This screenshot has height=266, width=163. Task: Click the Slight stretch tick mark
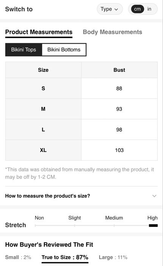[x=75, y=226]
